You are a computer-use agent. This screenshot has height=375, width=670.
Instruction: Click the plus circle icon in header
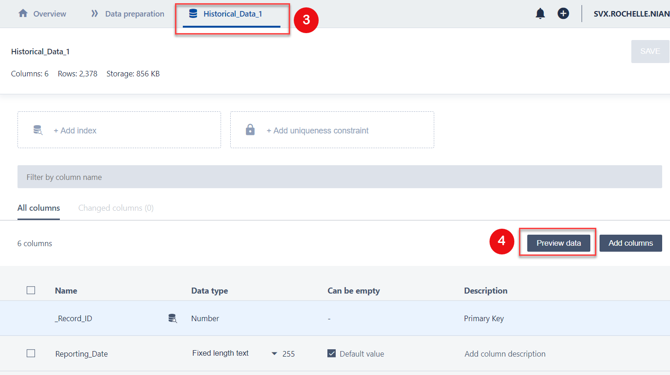[563, 14]
